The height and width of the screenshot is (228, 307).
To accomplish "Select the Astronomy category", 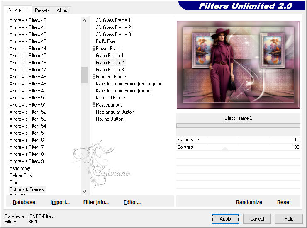I will pos(20,168).
